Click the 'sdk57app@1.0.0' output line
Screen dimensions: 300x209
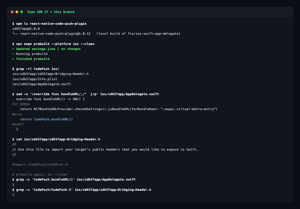click(26, 28)
